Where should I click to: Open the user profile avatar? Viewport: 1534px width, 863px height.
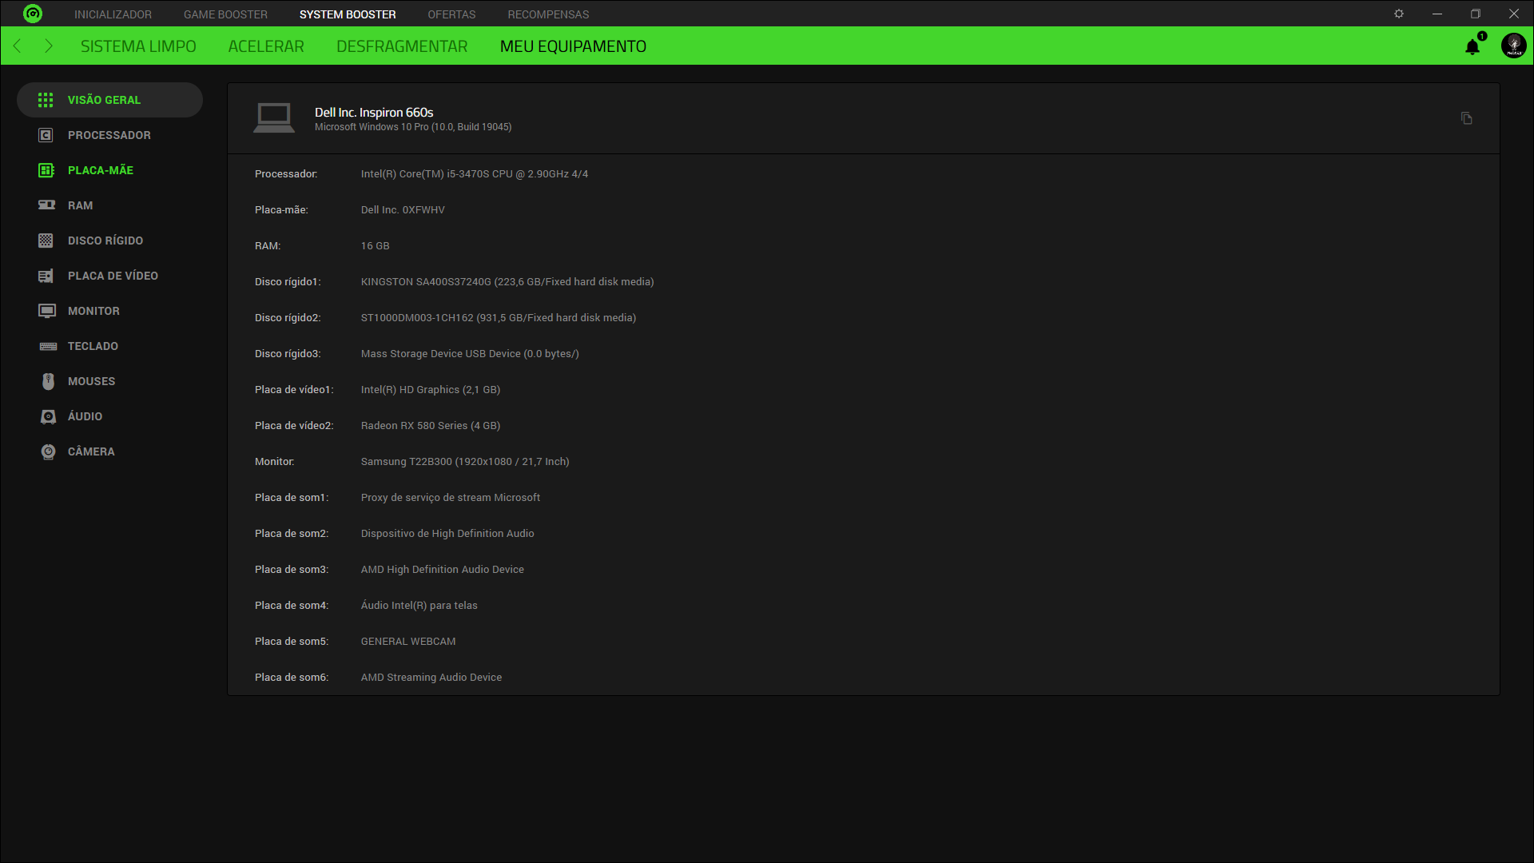click(x=1513, y=46)
